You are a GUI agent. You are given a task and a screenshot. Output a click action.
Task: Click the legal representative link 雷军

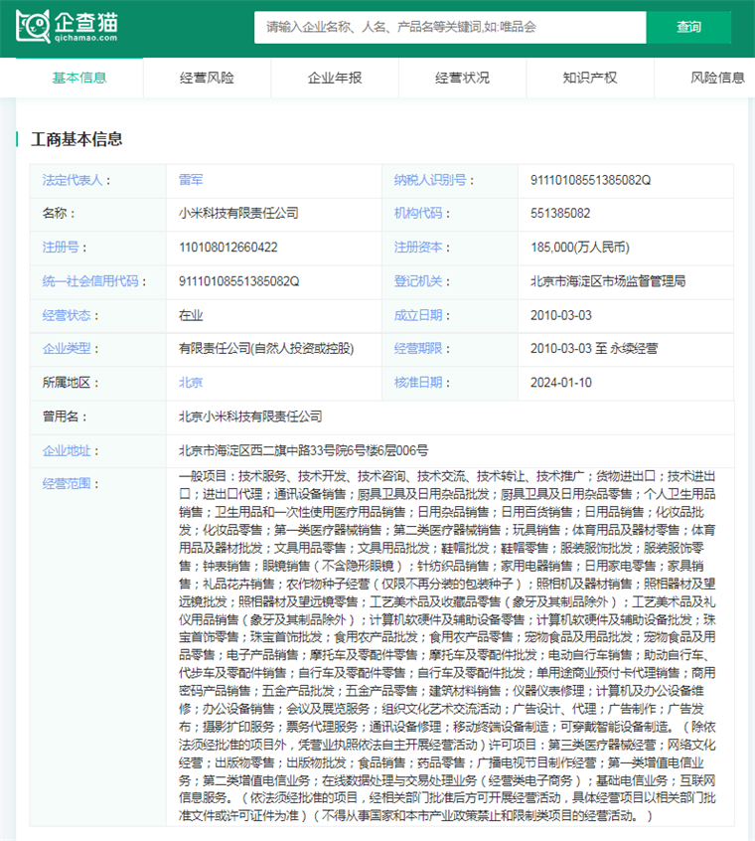pos(191,180)
